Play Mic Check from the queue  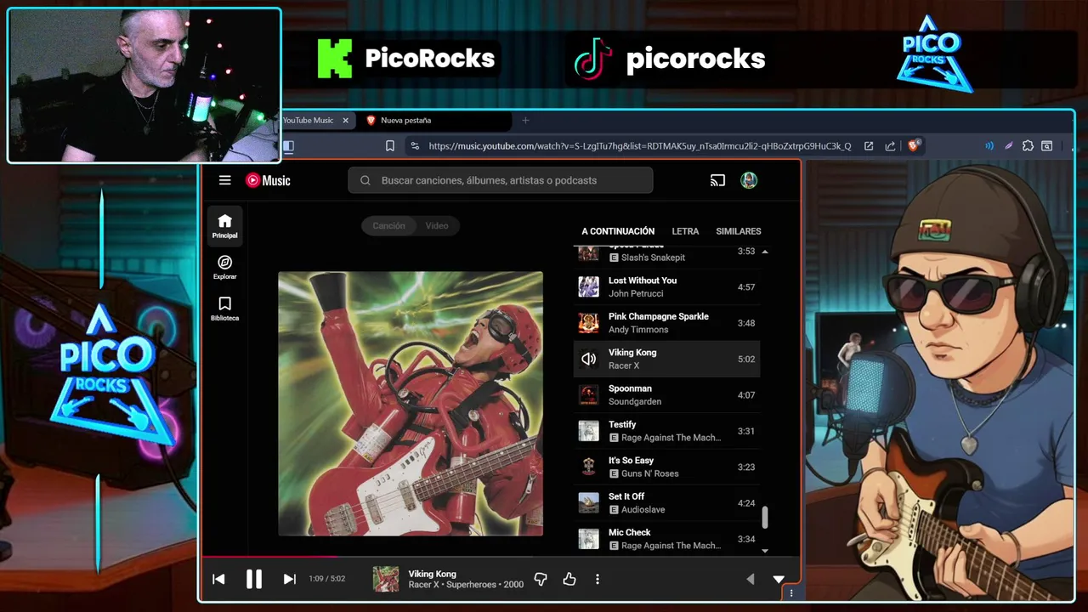(666, 539)
